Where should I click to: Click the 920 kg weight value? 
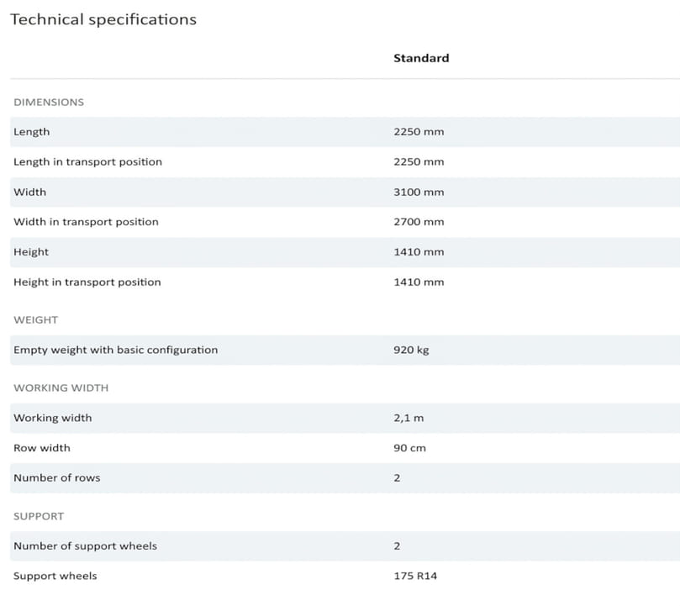tap(411, 350)
